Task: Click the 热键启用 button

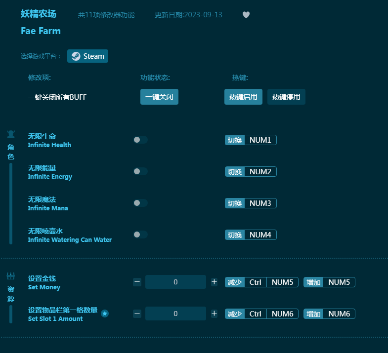Action: (x=243, y=97)
